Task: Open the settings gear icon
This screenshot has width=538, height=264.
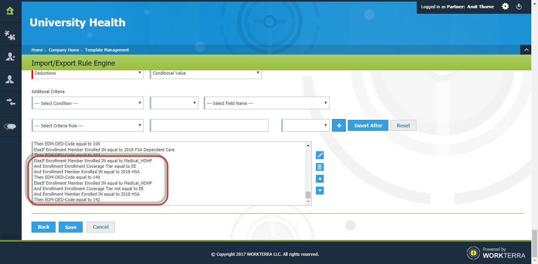Action: click(x=505, y=7)
